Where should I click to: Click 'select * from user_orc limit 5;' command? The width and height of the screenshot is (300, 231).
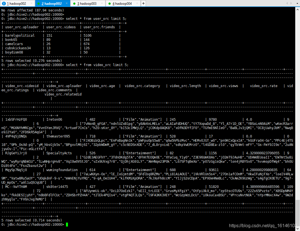[x=96, y=18]
